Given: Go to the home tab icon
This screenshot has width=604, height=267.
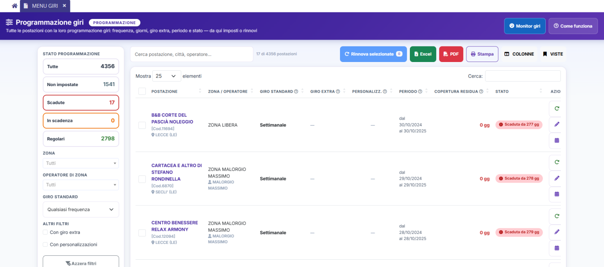Looking at the screenshot, I should tap(15, 6).
